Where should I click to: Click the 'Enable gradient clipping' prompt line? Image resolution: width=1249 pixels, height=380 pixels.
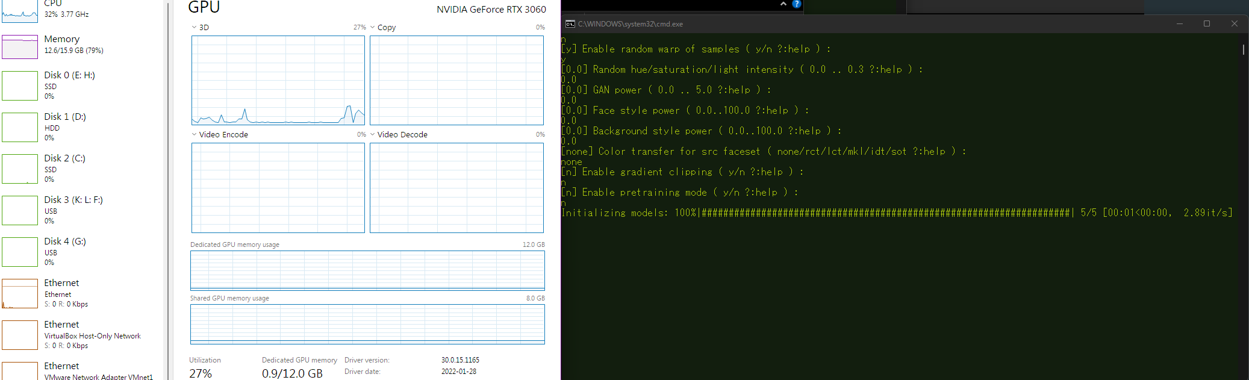(682, 172)
